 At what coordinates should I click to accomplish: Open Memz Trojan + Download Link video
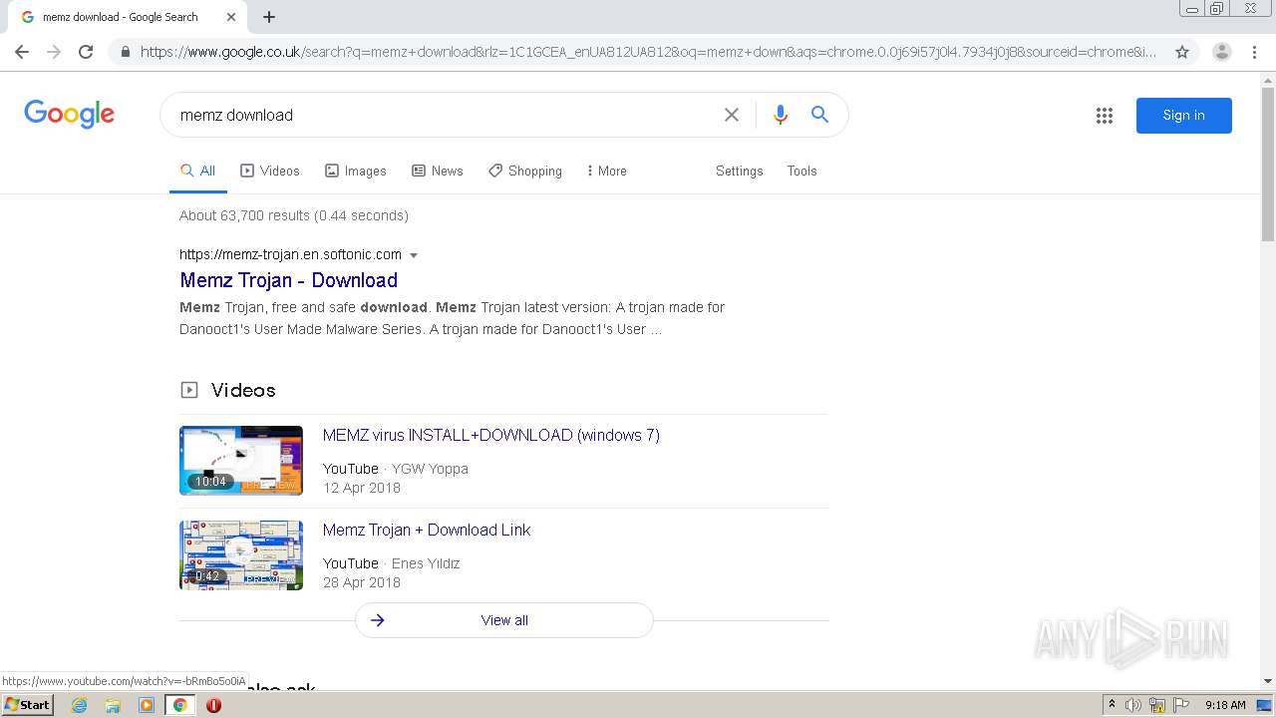coord(427,530)
